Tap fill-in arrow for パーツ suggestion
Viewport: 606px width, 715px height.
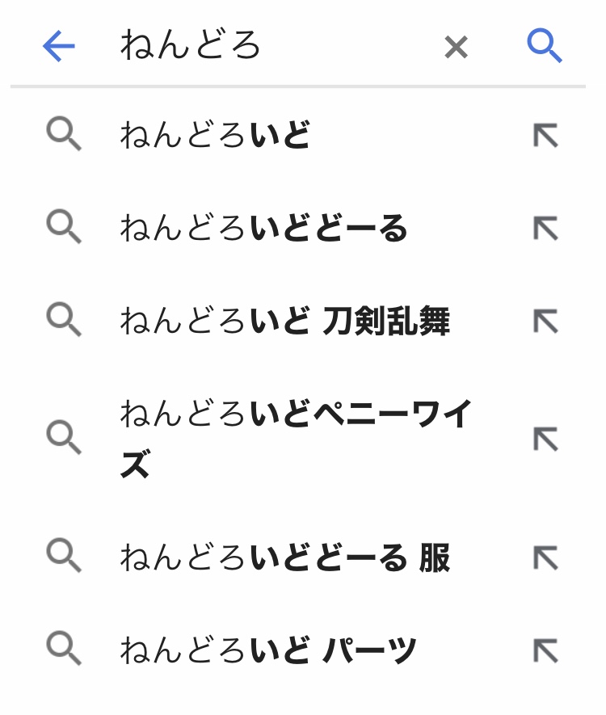[x=545, y=650]
